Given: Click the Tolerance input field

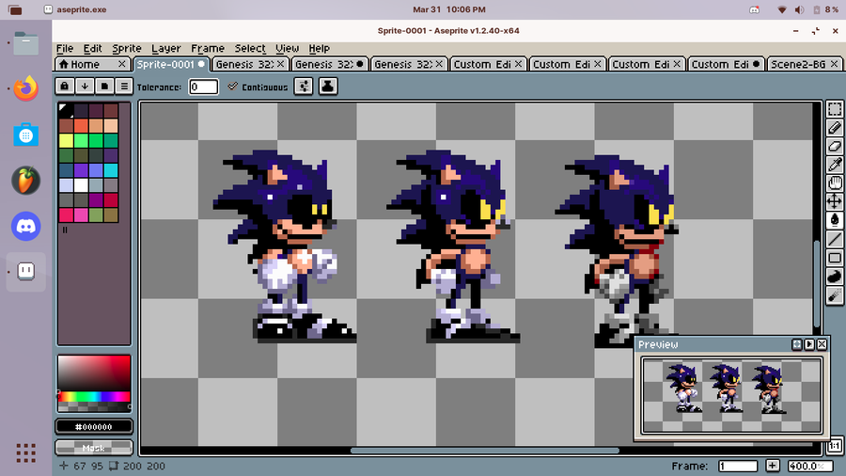Looking at the screenshot, I should pos(203,87).
